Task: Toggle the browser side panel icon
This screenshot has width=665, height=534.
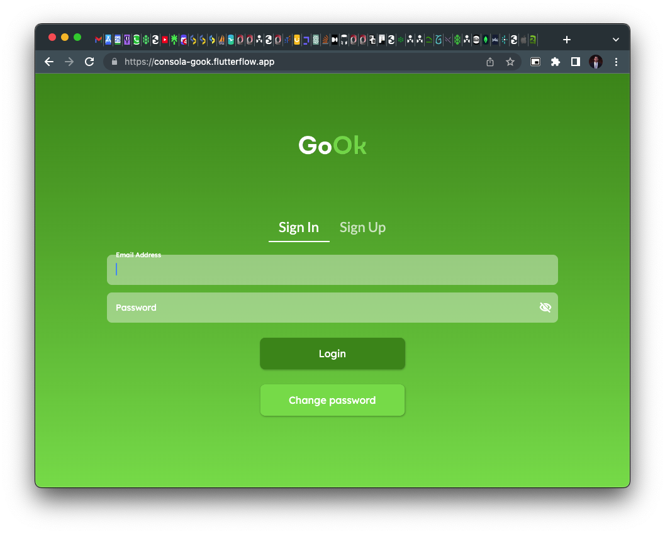Action: point(575,62)
